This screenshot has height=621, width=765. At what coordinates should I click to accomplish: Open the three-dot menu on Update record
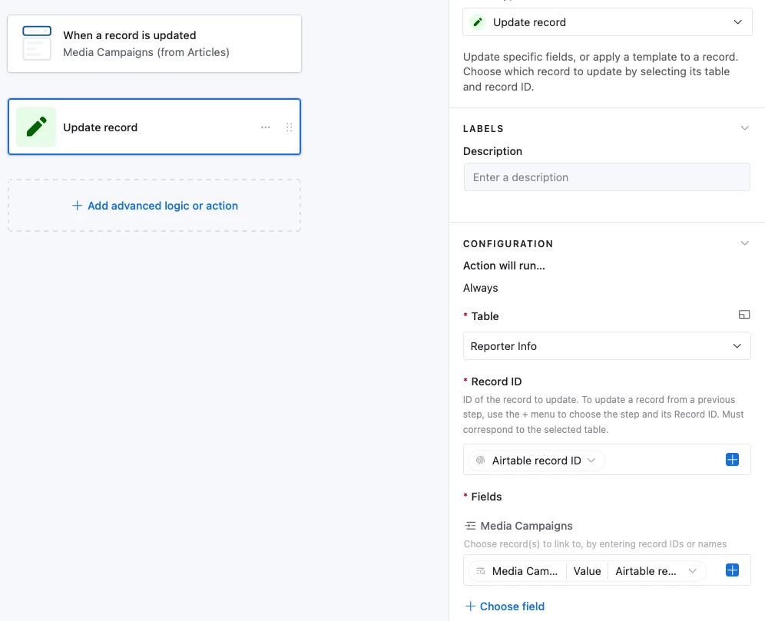266,127
